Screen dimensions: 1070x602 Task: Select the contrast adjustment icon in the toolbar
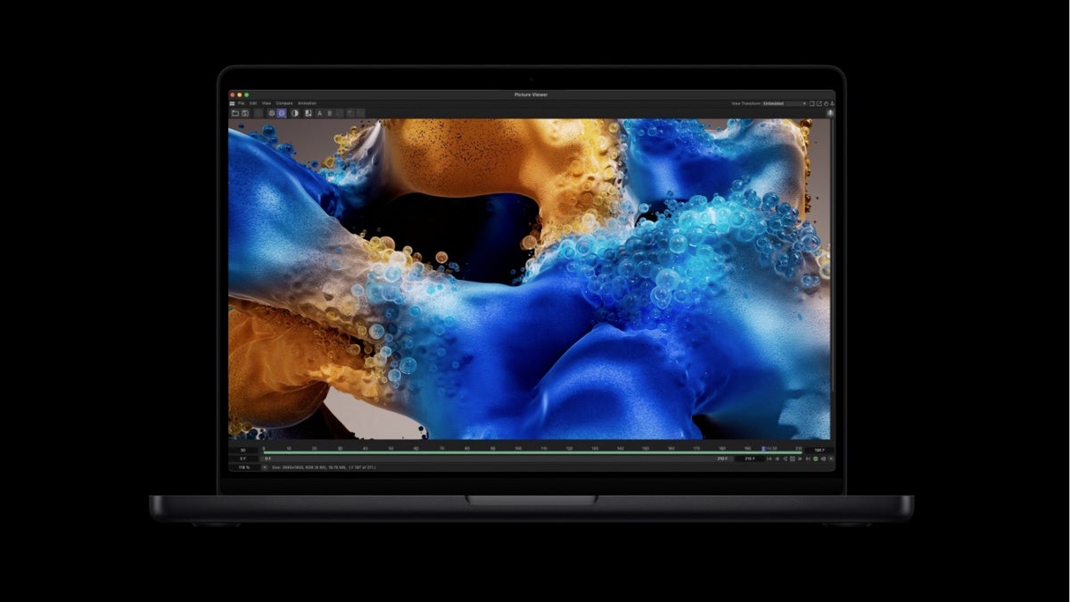pyautogui.click(x=294, y=114)
